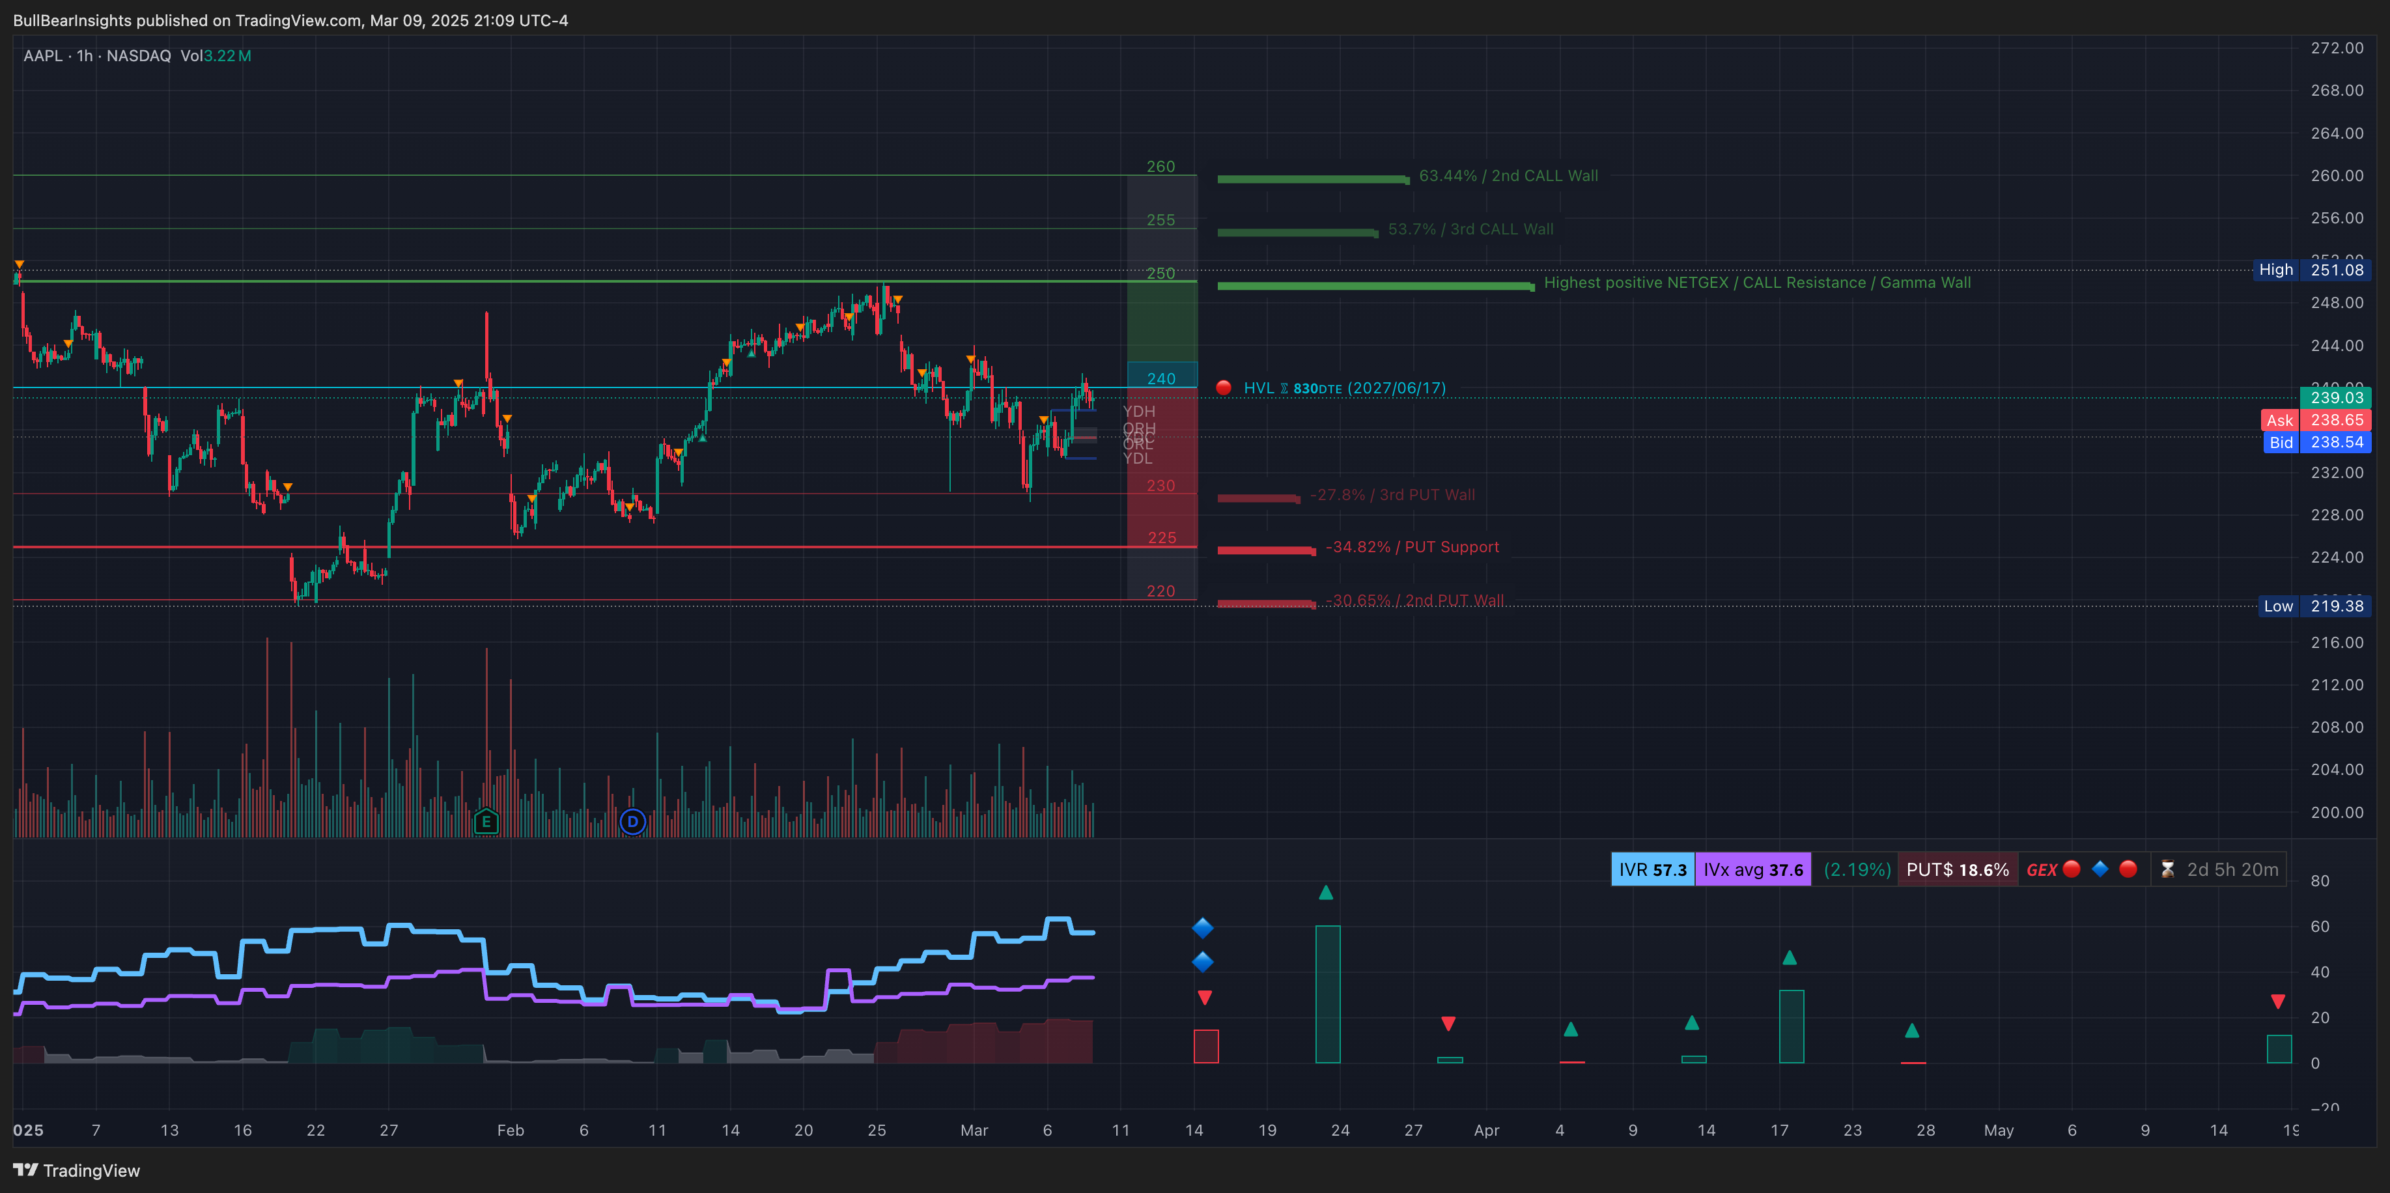
Task: Click the Feb label on the time axis
Action: click(x=511, y=1130)
